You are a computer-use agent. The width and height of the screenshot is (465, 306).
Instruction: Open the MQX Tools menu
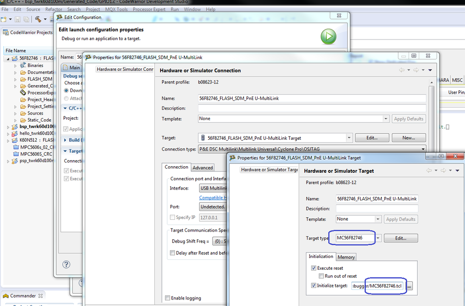116,9
